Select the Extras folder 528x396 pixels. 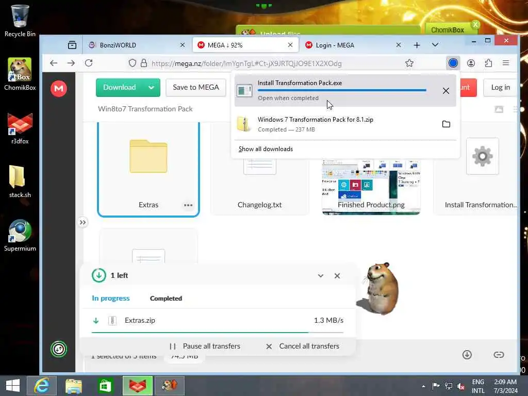[148, 169]
